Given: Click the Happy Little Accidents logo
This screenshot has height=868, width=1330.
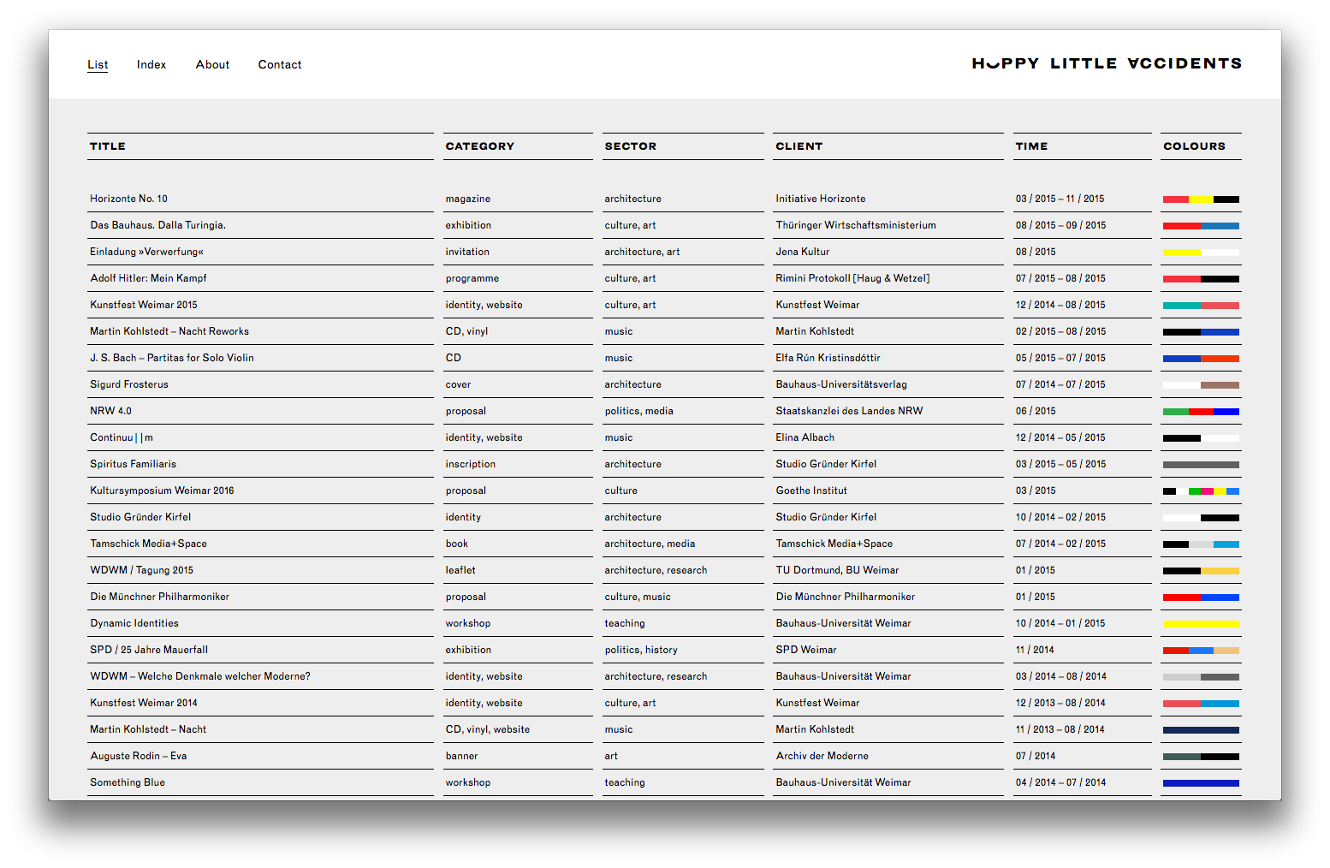Looking at the screenshot, I should point(1107,63).
